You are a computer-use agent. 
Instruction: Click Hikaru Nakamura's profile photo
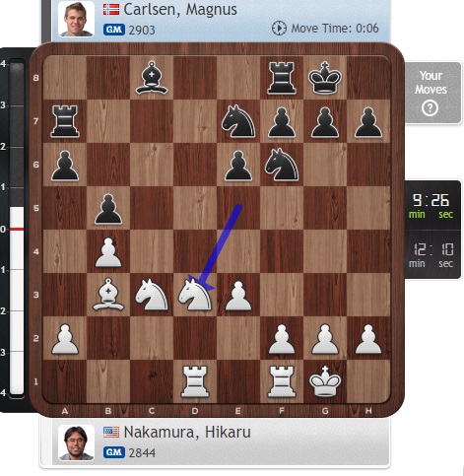click(76, 442)
